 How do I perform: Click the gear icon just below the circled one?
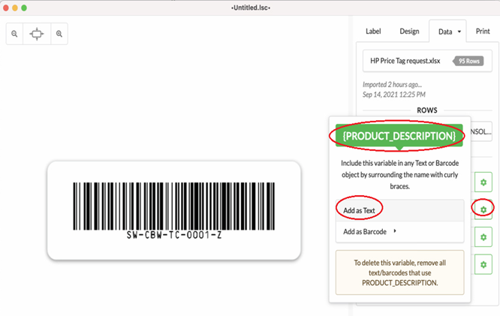click(x=483, y=238)
